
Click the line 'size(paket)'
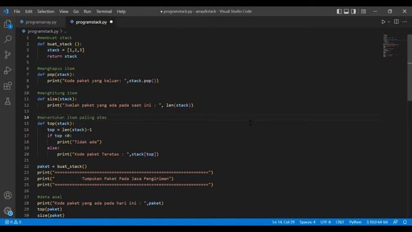coord(51,215)
